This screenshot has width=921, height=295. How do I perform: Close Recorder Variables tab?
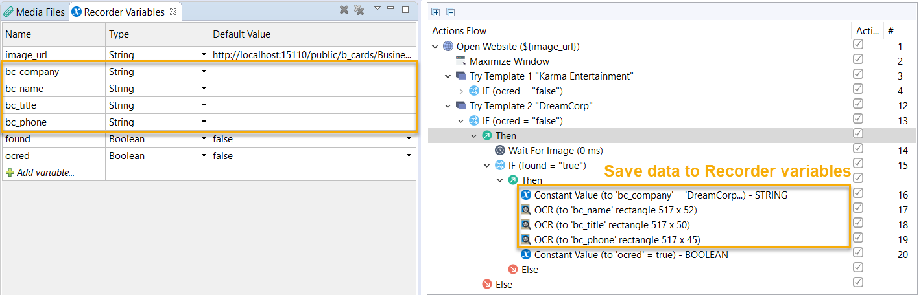click(172, 12)
